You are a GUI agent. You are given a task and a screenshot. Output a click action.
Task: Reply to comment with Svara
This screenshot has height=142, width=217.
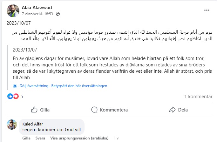pos(40,138)
